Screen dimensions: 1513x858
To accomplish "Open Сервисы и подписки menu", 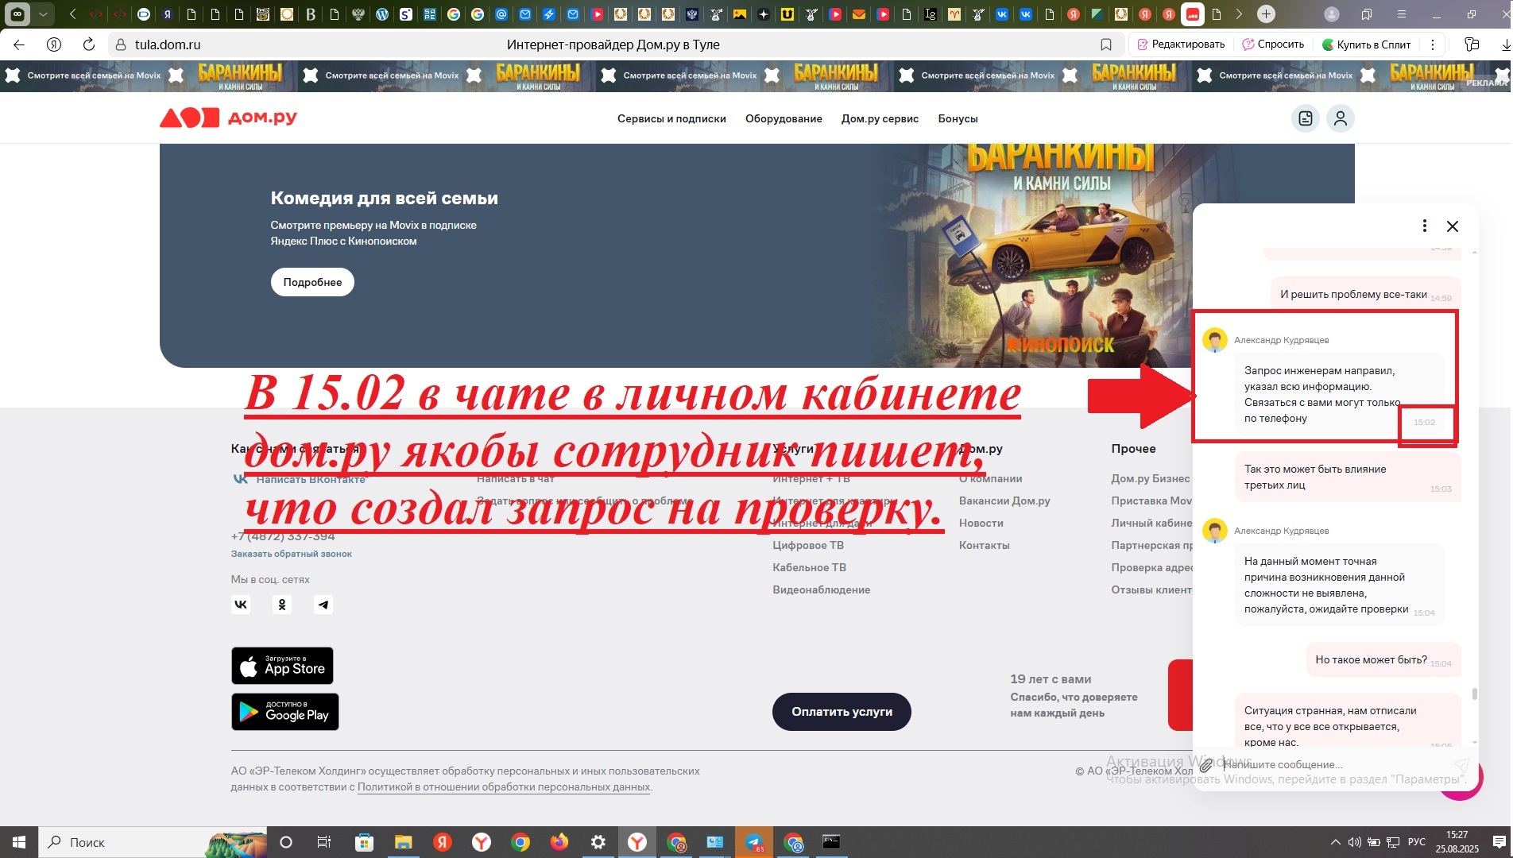I will (671, 118).
